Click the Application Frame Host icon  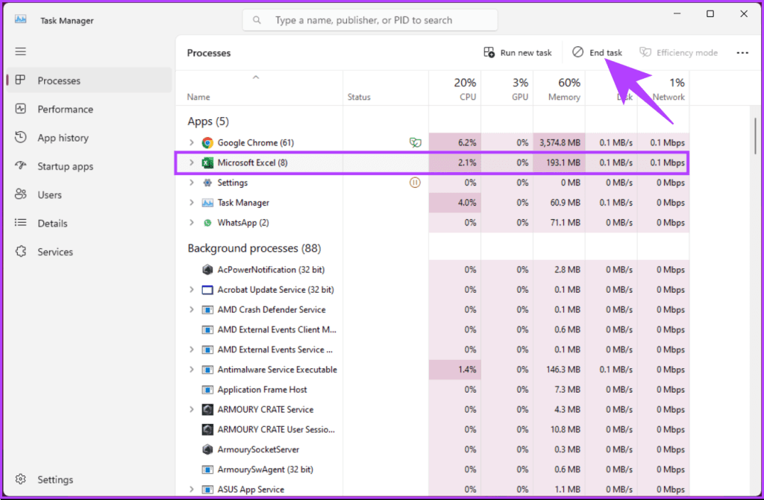[207, 390]
